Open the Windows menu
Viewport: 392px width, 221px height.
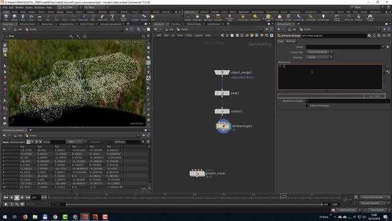(39, 7)
